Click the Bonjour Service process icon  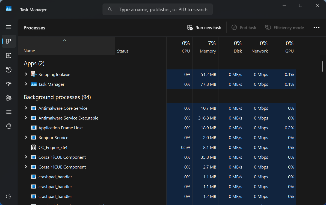tap(34, 137)
